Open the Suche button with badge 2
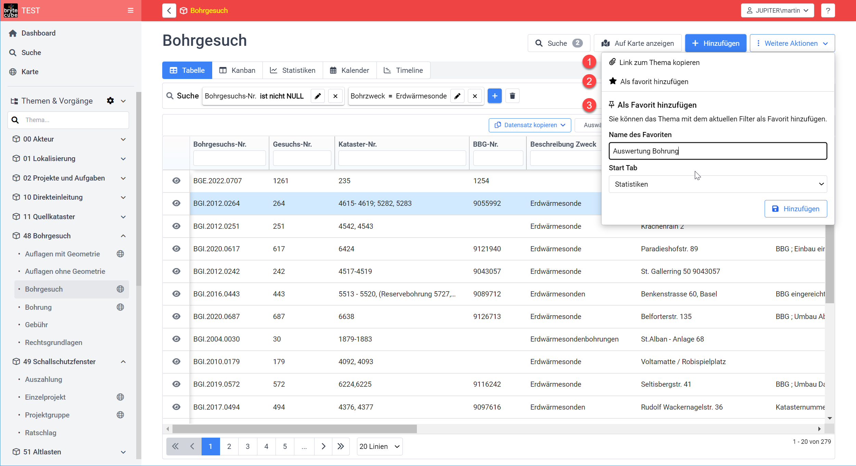The height and width of the screenshot is (466, 856). pos(559,43)
